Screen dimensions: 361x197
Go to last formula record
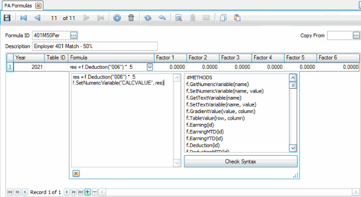coord(101,18)
